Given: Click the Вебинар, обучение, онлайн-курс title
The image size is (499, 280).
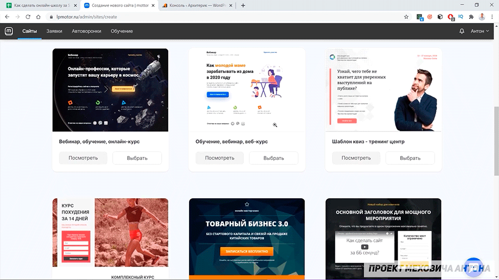Looking at the screenshot, I should [99, 141].
